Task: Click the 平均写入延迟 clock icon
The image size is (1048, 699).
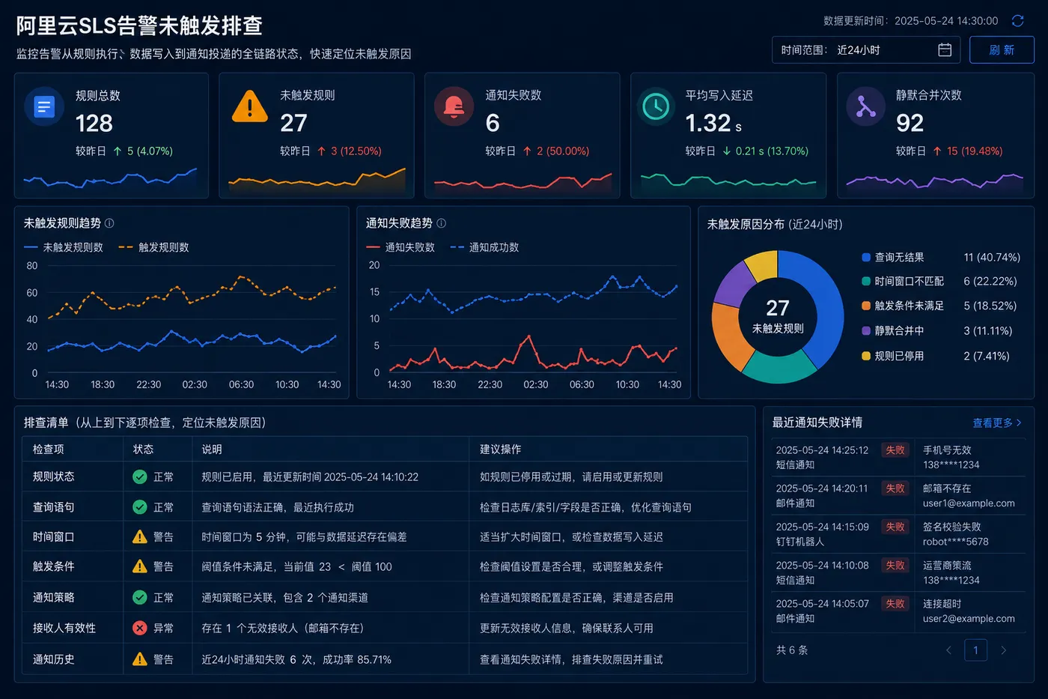Action: pos(656,106)
